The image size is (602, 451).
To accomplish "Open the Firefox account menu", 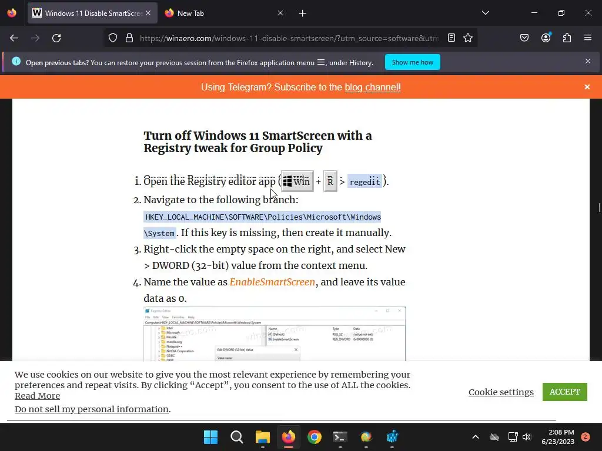I will click(x=546, y=38).
